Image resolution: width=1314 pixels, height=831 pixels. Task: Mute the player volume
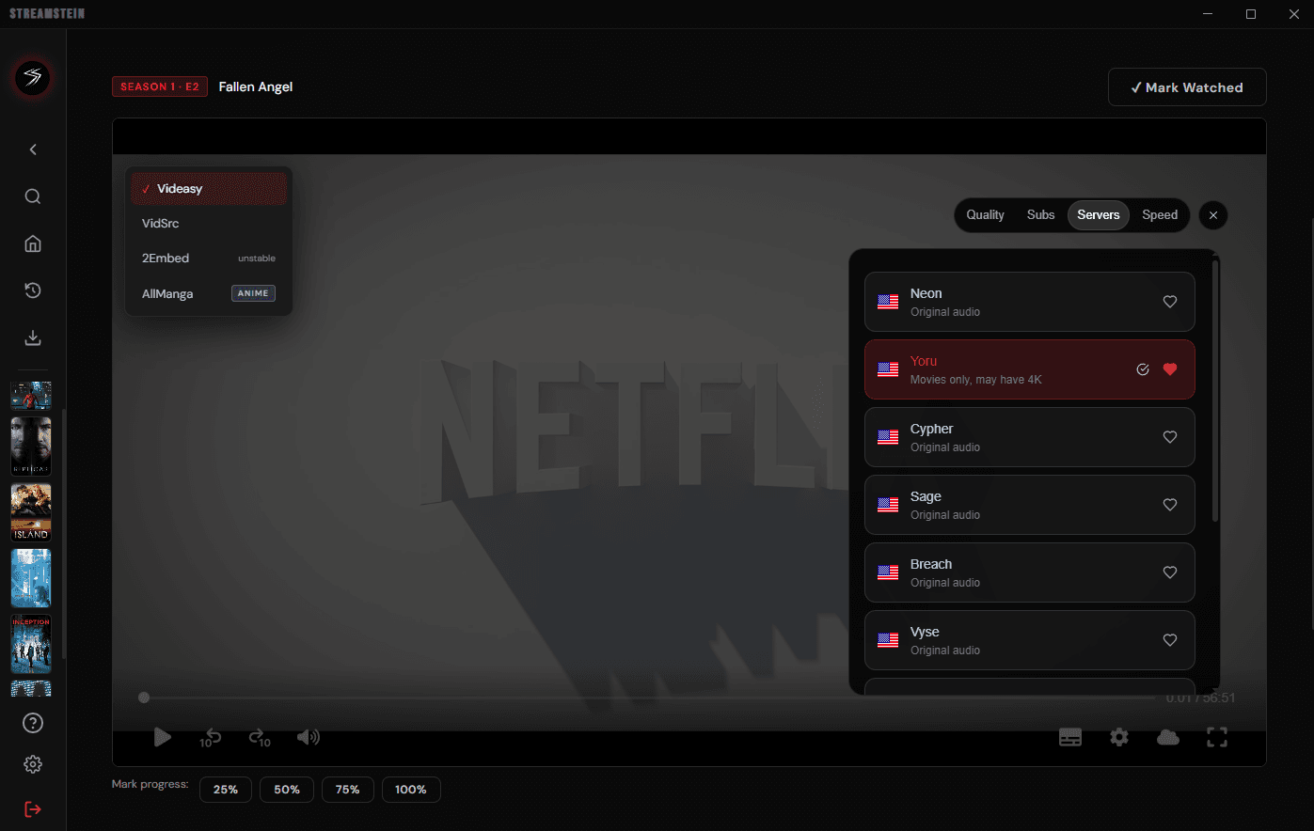click(x=309, y=737)
